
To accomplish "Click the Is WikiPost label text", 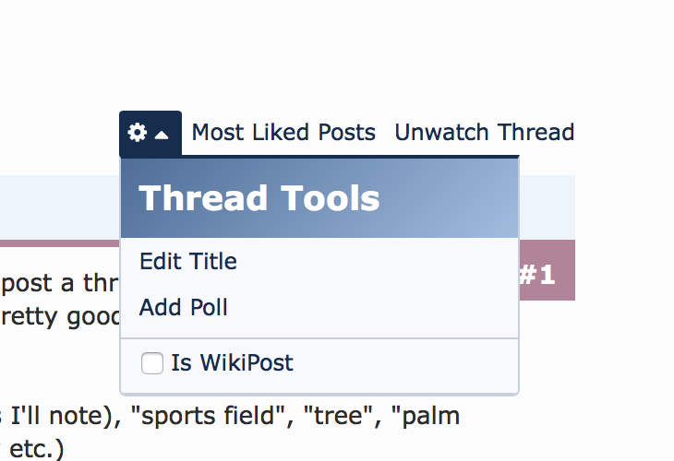I will point(232,362).
